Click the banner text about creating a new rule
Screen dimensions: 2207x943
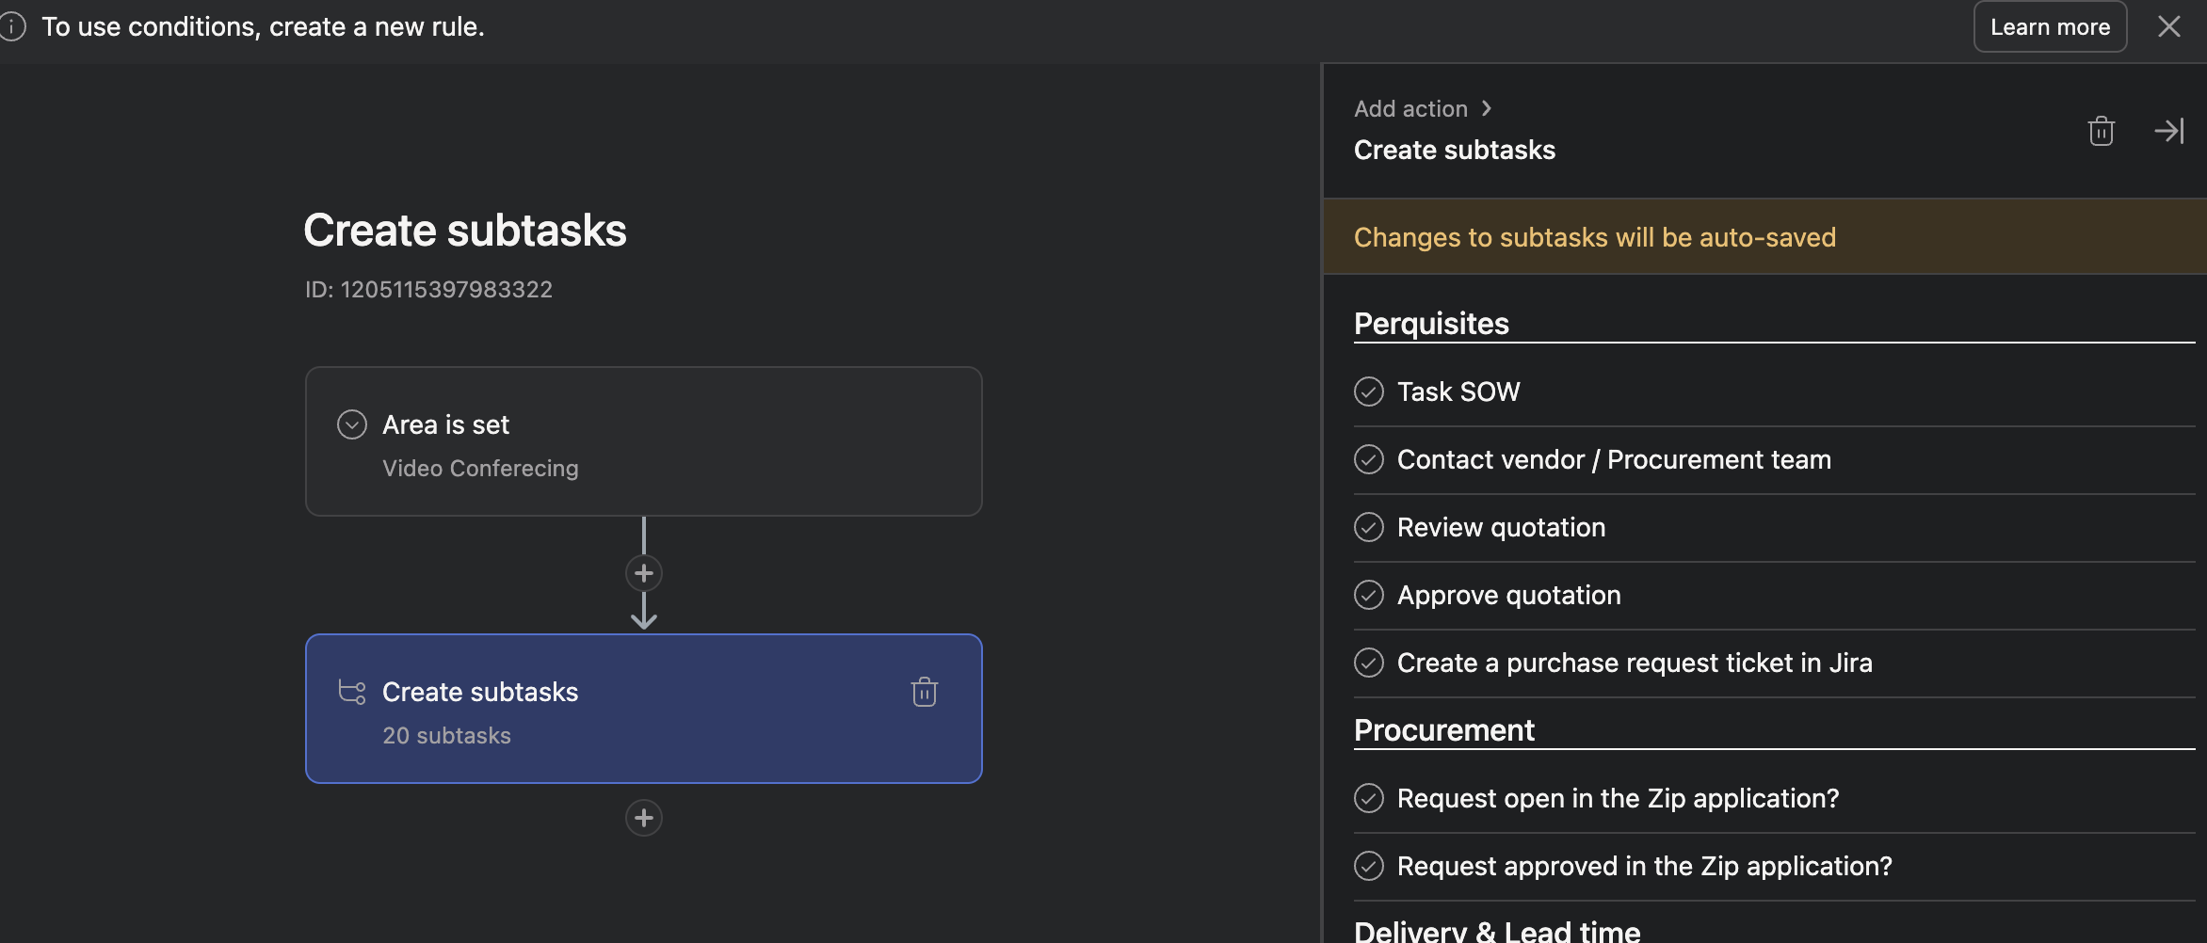(x=263, y=26)
